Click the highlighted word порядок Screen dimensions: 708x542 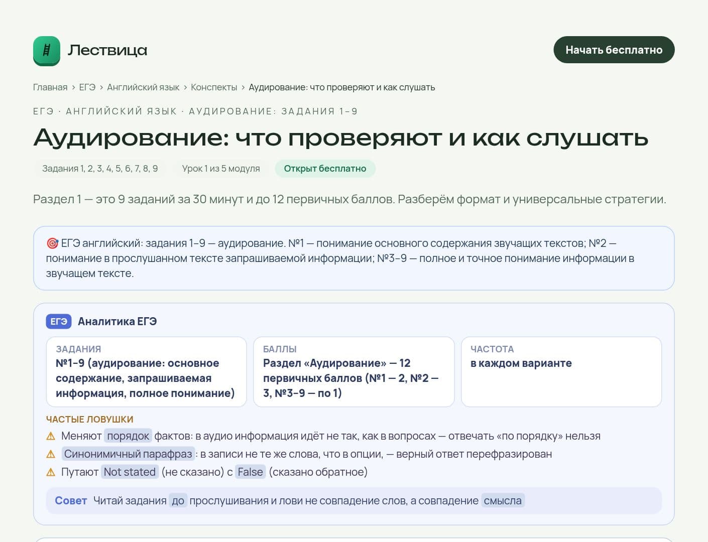(x=128, y=436)
